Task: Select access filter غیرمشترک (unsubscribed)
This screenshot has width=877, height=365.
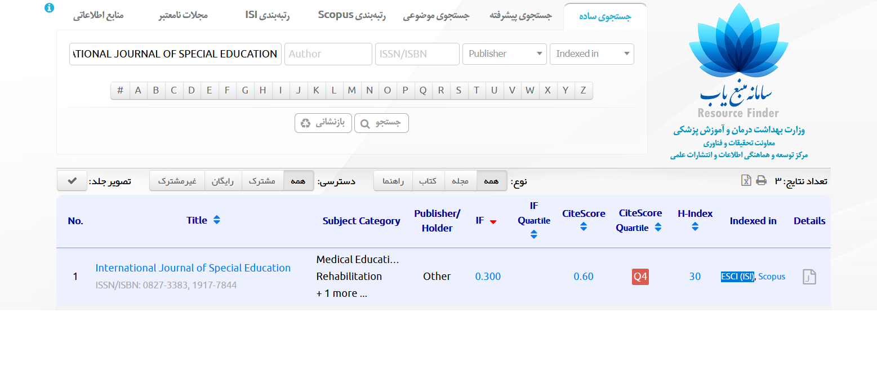Action: (177, 181)
